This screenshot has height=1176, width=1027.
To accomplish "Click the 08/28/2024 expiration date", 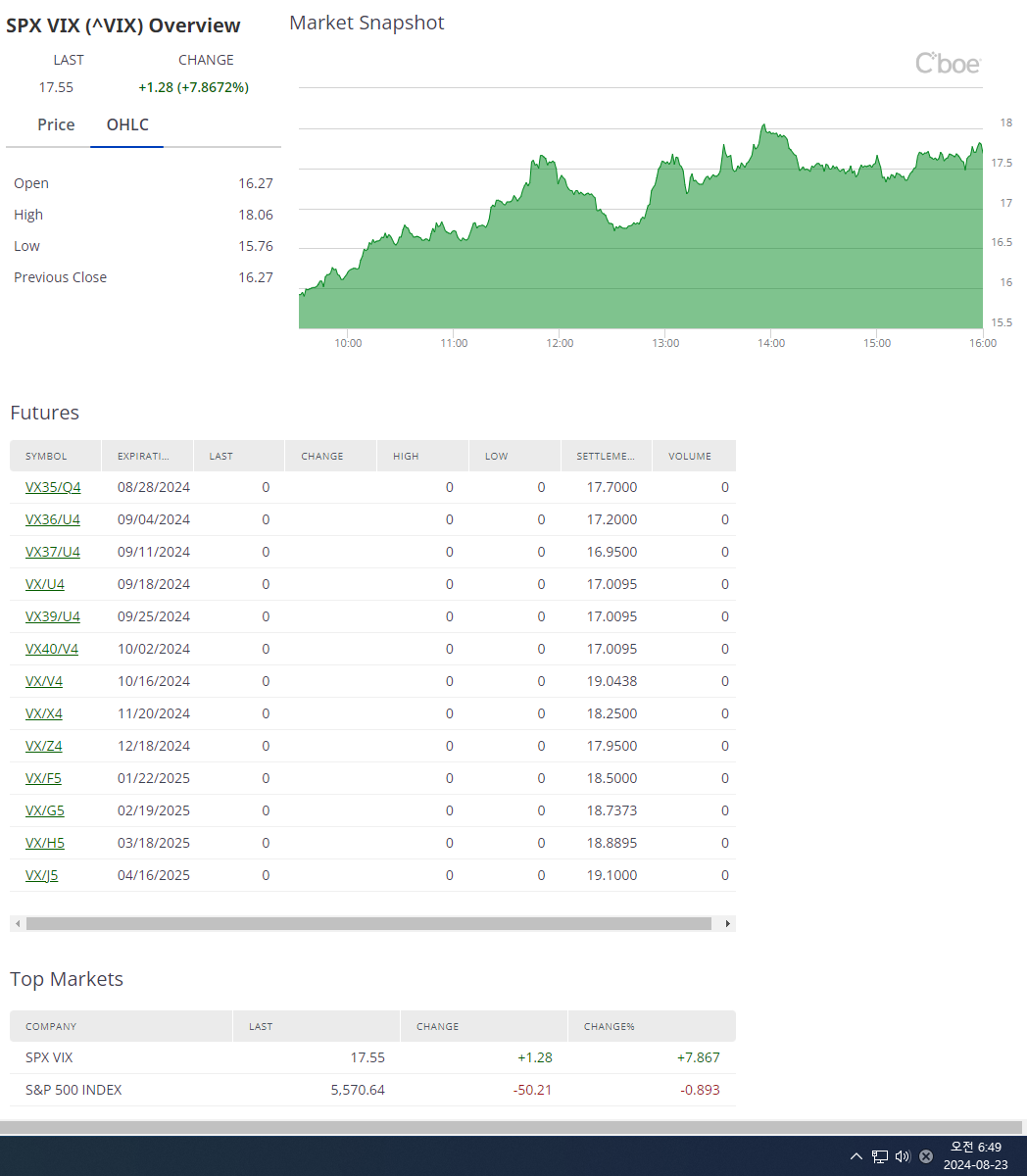I will [x=154, y=487].
